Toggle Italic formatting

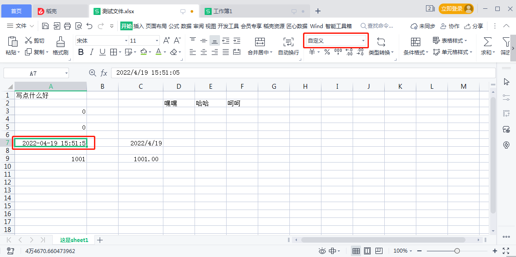click(x=92, y=52)
